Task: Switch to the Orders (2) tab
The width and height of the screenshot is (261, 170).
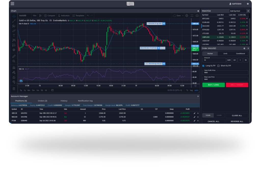Action: (42, 101)
